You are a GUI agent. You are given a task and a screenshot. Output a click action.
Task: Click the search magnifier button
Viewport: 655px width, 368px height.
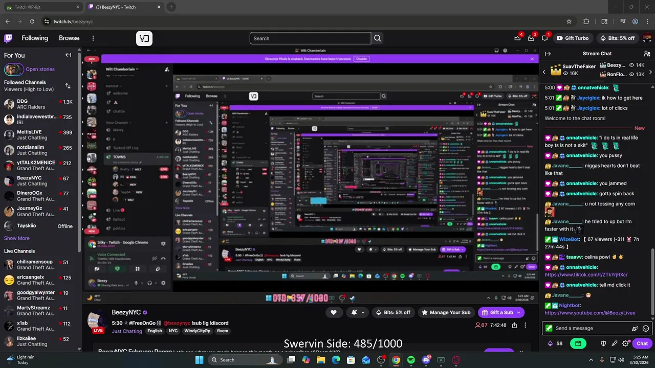tap(378, 38)
